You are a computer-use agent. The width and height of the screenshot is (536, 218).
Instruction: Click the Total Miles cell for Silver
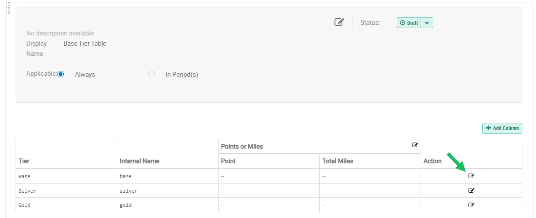pyautogui.click(x=370, y=191)
